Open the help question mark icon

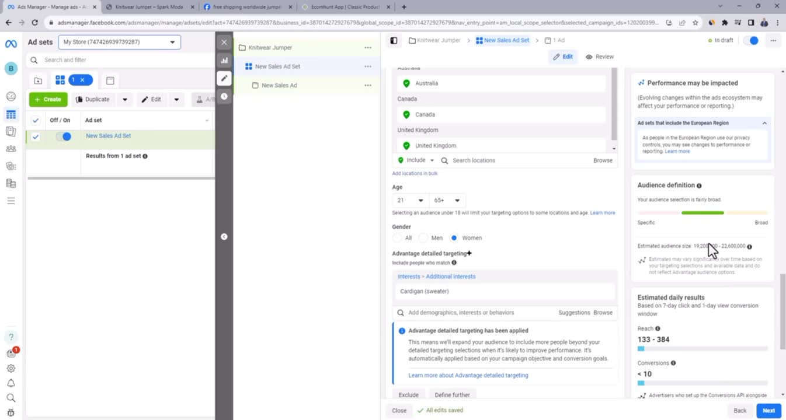coord(11,337)
